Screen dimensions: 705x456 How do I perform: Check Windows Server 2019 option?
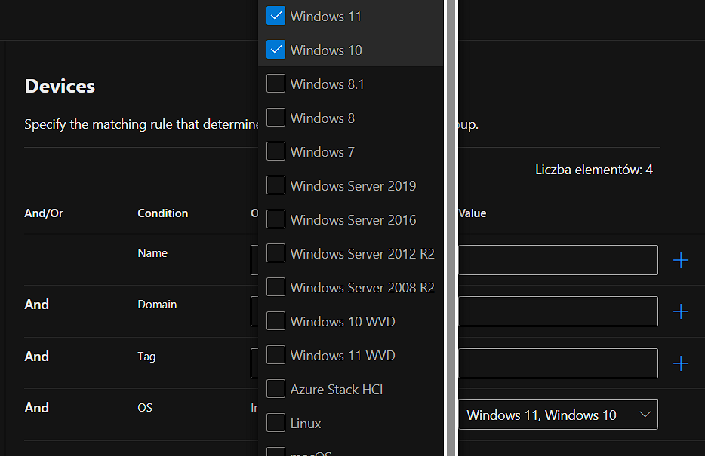coord(276,185)
